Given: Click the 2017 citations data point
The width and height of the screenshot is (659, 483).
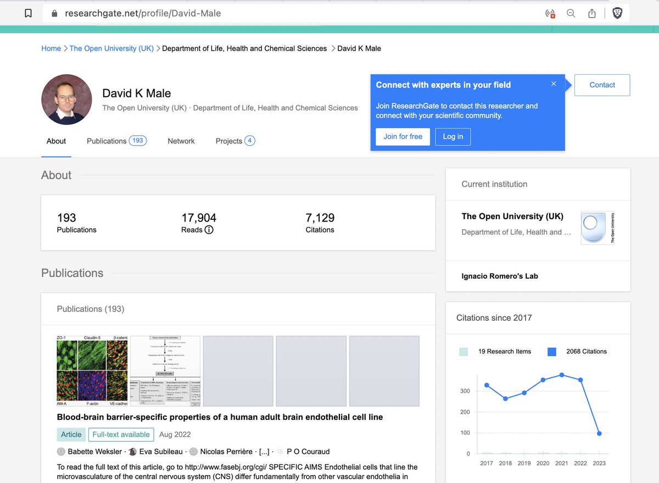Looking at the screenshot, I should 487,385.
